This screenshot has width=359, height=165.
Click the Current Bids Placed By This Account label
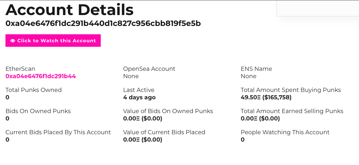(x=58, y=132)
